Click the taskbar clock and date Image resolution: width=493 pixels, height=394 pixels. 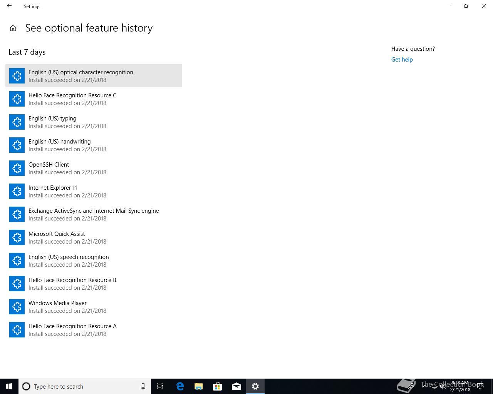click(x=460, y=386)
